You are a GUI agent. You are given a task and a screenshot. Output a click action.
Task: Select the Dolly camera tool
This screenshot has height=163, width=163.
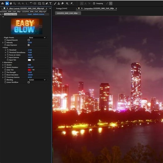pos(27,3)
